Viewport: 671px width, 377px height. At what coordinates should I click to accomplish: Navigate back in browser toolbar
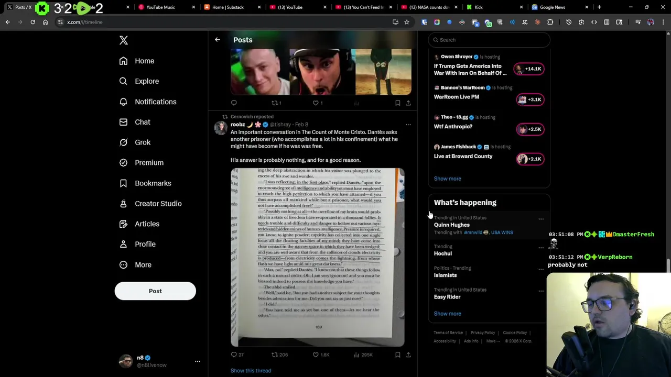pos(7,22)
